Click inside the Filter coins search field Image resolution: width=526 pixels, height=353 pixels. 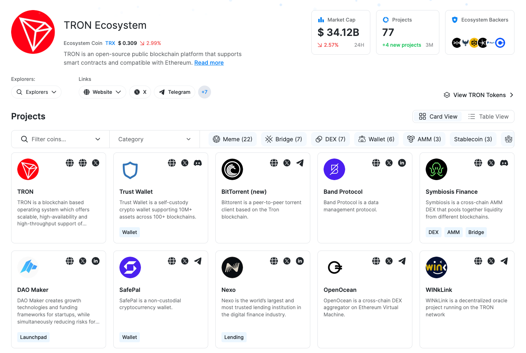click(x=59, y=139)
